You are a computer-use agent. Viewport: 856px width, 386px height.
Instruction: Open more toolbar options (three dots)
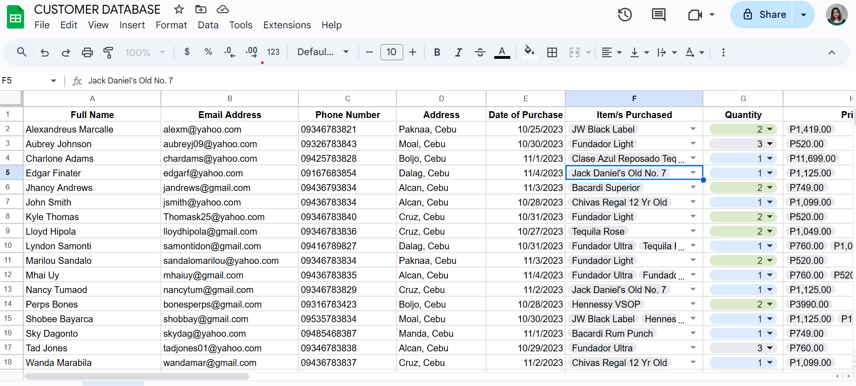(723, 52)
